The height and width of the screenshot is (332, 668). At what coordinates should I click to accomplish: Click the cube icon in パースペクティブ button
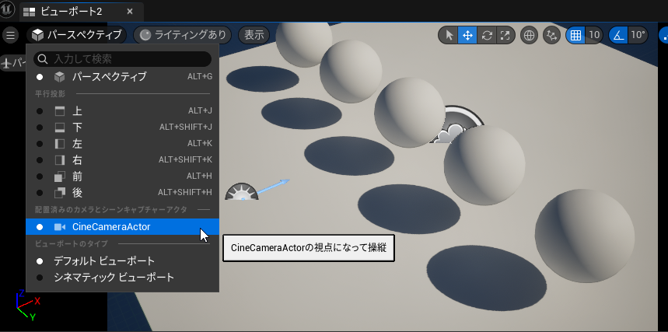(x=38, y=35)
